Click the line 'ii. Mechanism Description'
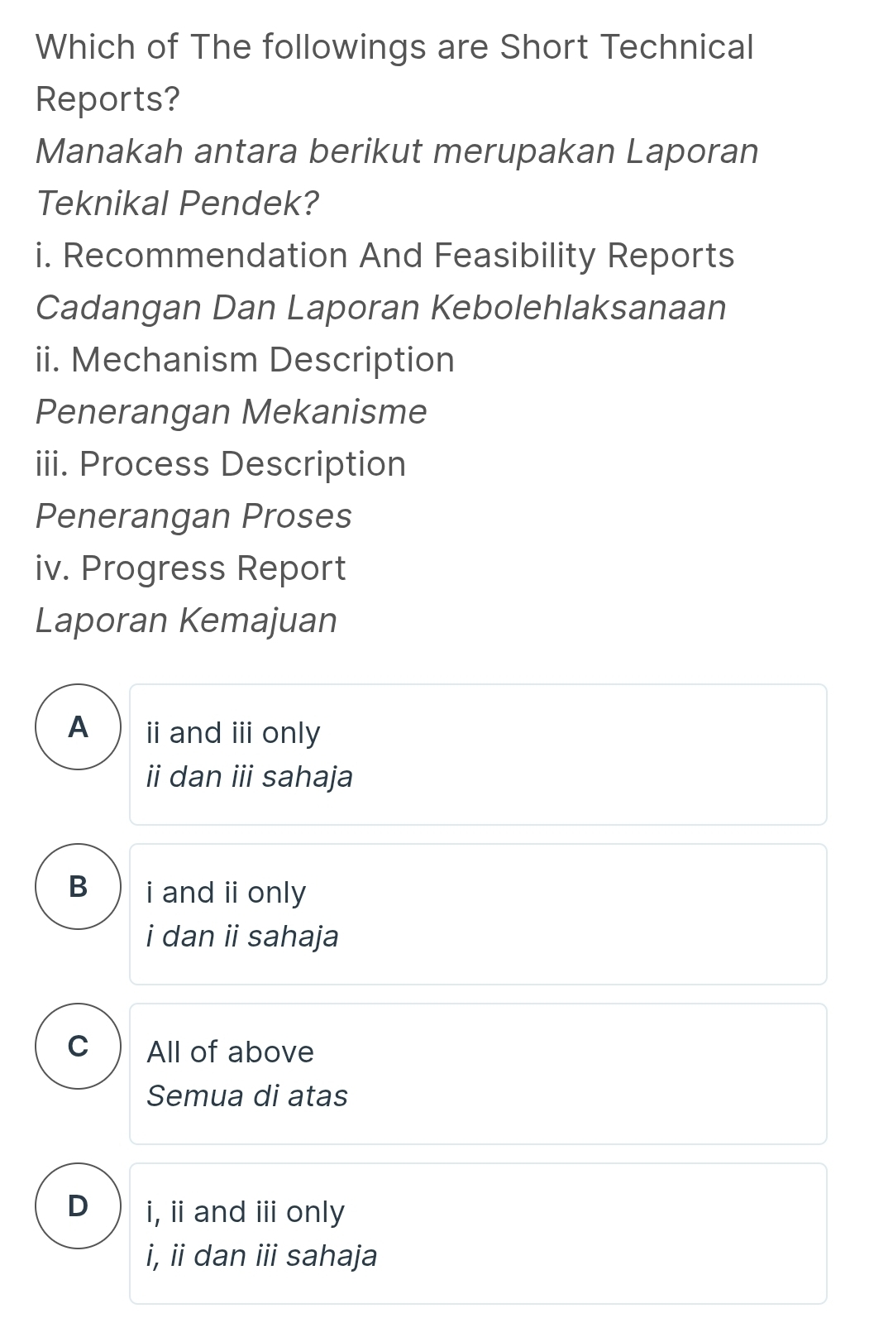 click(x=245, y=359)
